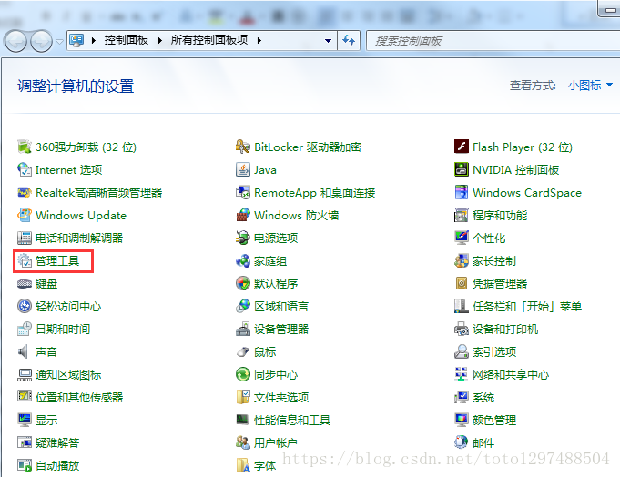The image size is (620, 477).
Task: Click the 键盘 keyboard icon
Action: 24,284
